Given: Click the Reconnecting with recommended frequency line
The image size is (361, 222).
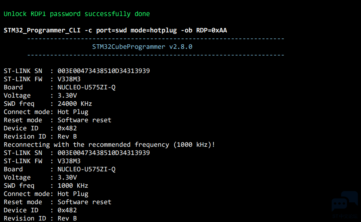Looking at the screenshot, I should click(x=109, y=145).
